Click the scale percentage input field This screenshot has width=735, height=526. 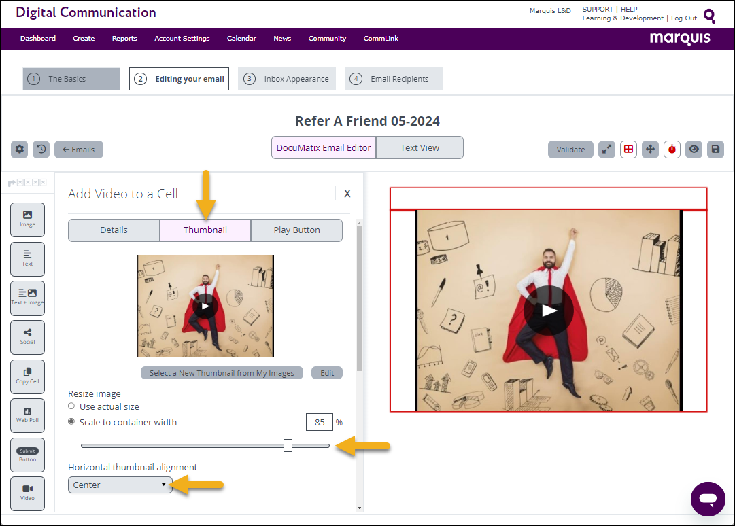[320, 422]
